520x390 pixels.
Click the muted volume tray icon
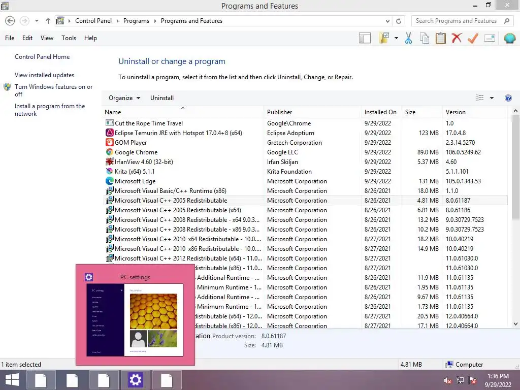click(x=447, y=380)
